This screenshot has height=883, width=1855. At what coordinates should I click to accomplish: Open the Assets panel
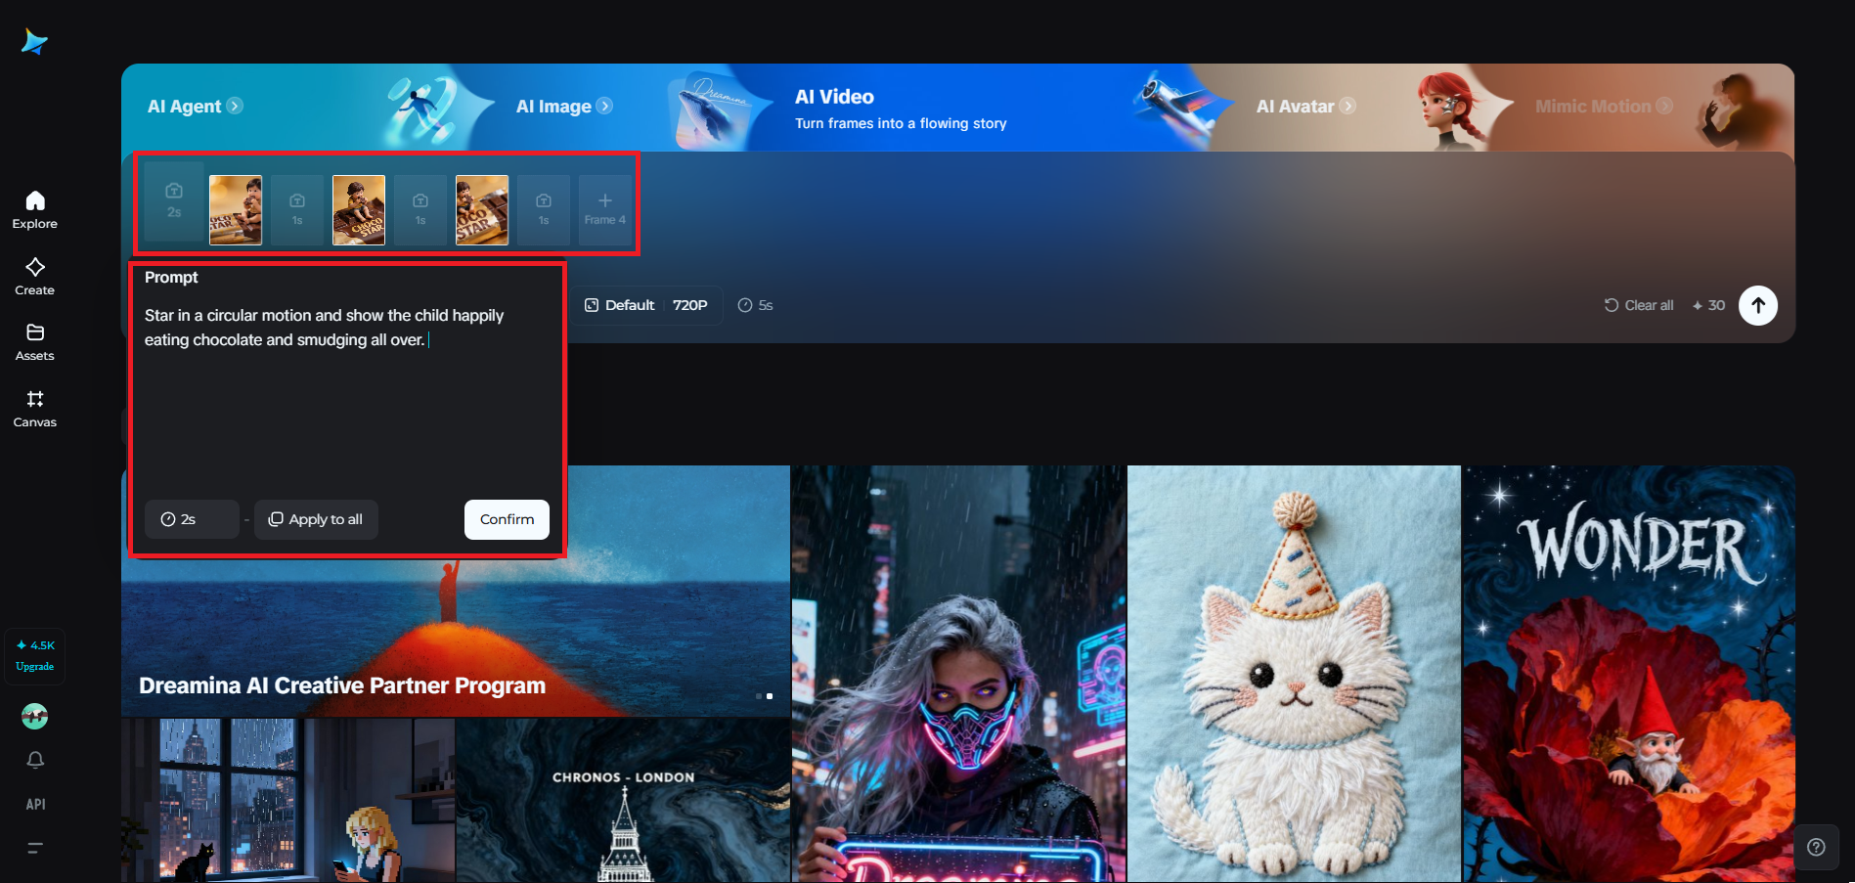coord(34,341)
